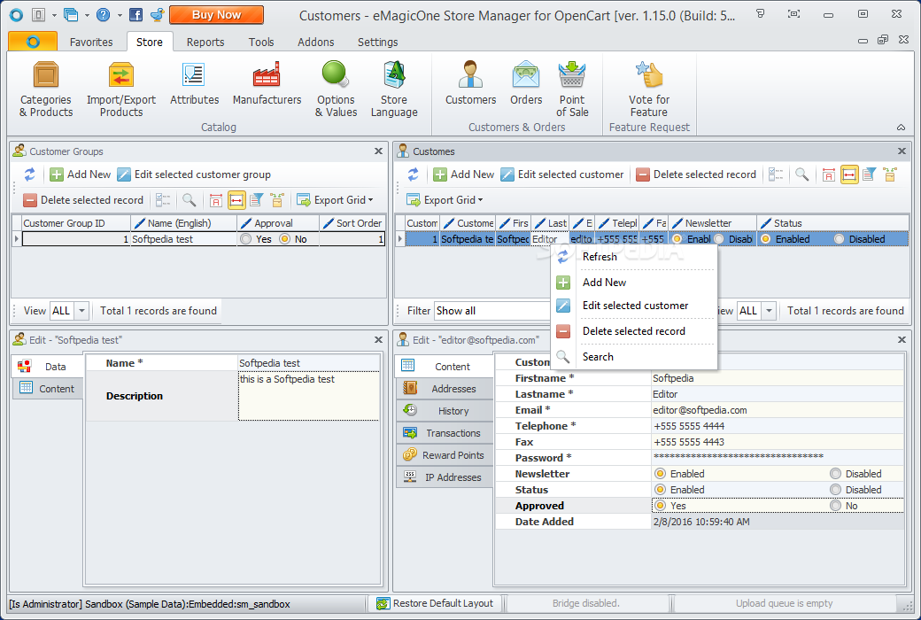Click the help question mark icon
Viewport: 921px width, 620px height.
pyautogui.click(x=103, y=15)
